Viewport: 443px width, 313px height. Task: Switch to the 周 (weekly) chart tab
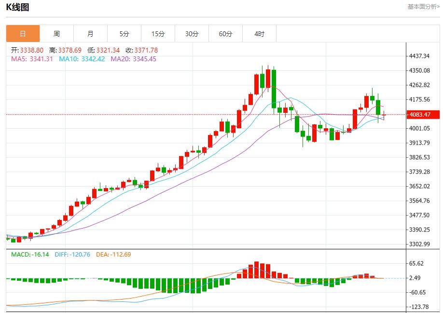[x=56, y=34]
